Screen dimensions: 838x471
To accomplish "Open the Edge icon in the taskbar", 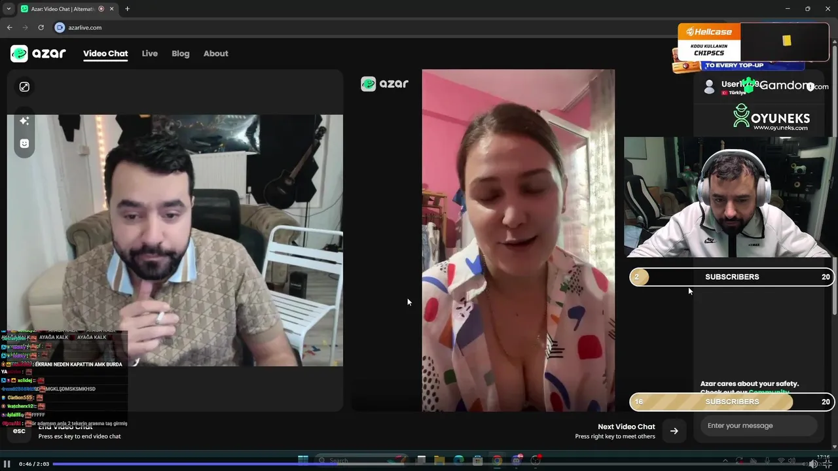I will coord(459,460).
